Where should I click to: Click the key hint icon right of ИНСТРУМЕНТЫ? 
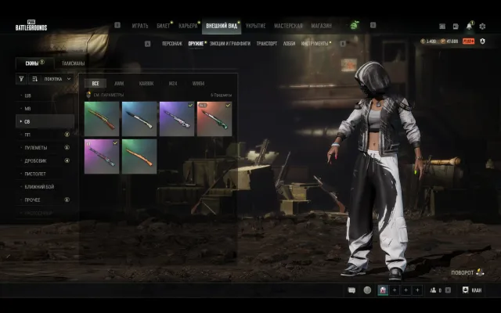tap(343, 44)
